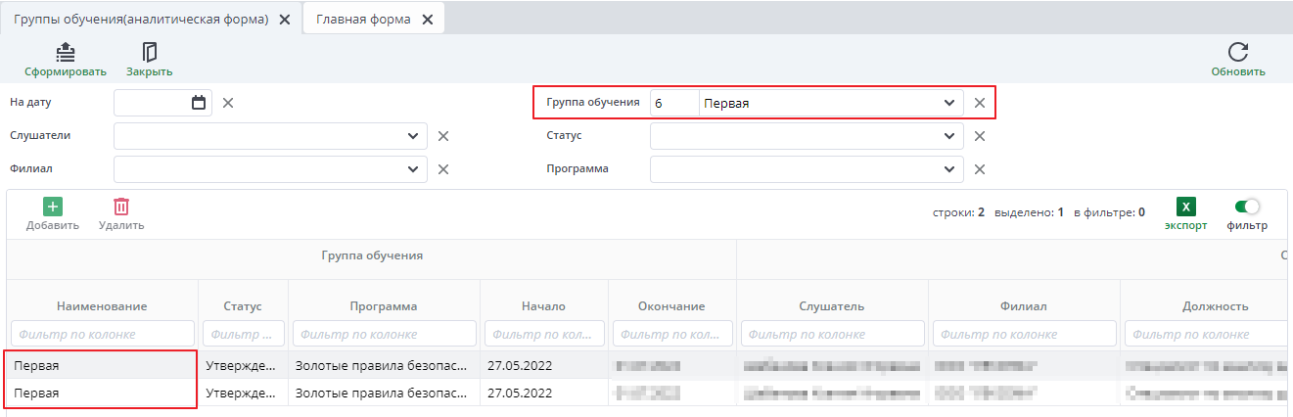
Task: Open calendar picker in На дату field
Action: 199,103
